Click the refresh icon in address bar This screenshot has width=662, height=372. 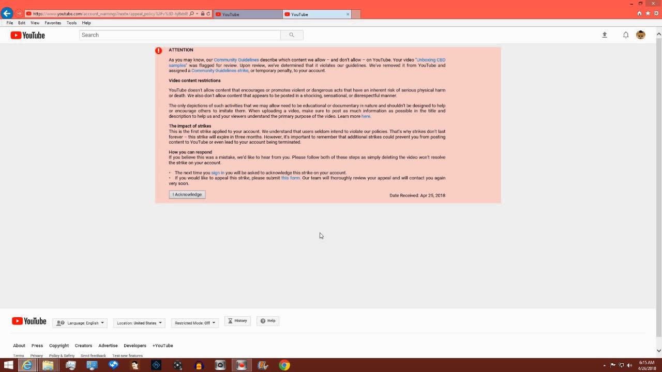click(x=208, y=14)
